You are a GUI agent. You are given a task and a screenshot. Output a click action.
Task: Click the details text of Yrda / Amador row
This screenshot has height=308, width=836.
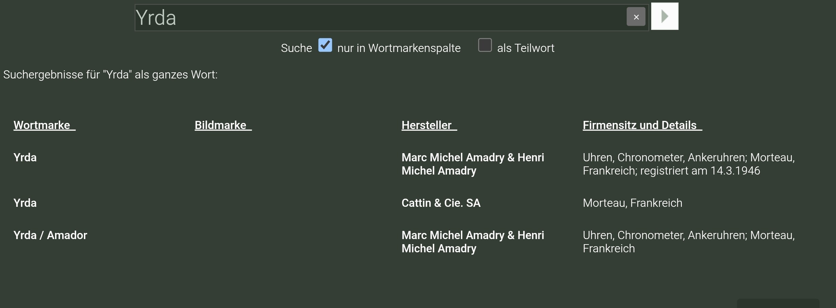click(x=688, y=242)
